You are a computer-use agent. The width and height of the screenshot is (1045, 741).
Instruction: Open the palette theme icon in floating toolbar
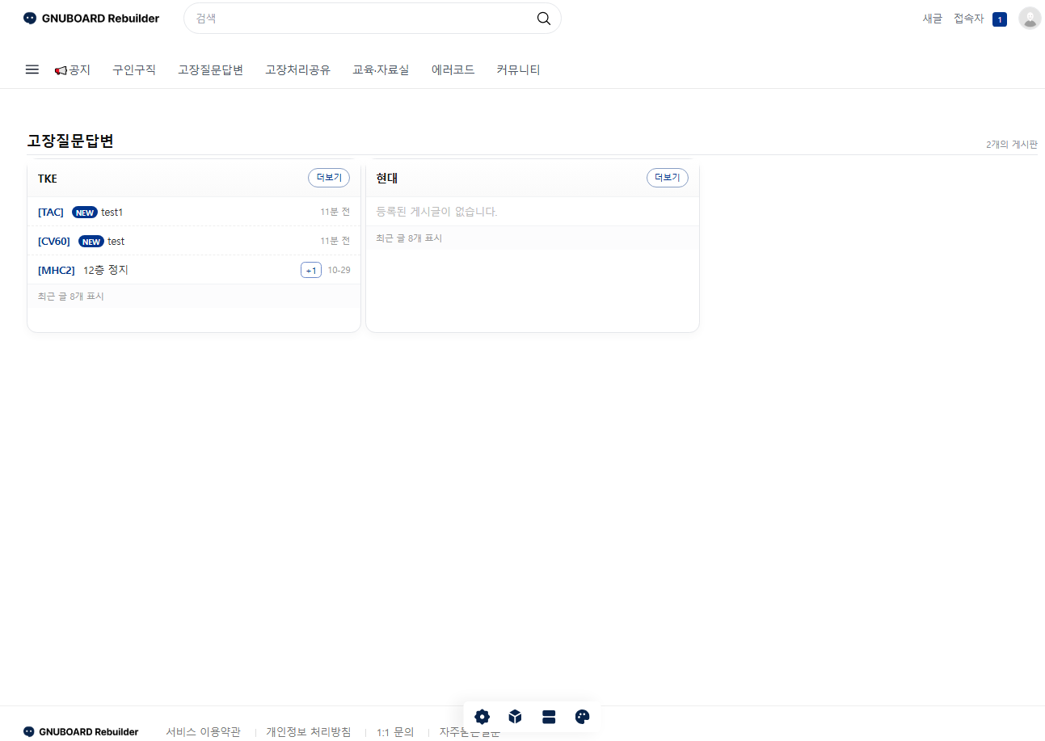(x=583, y=717)
